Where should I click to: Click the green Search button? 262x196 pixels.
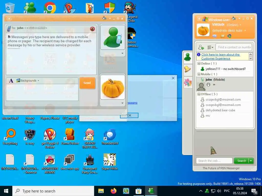coord(242,161)
